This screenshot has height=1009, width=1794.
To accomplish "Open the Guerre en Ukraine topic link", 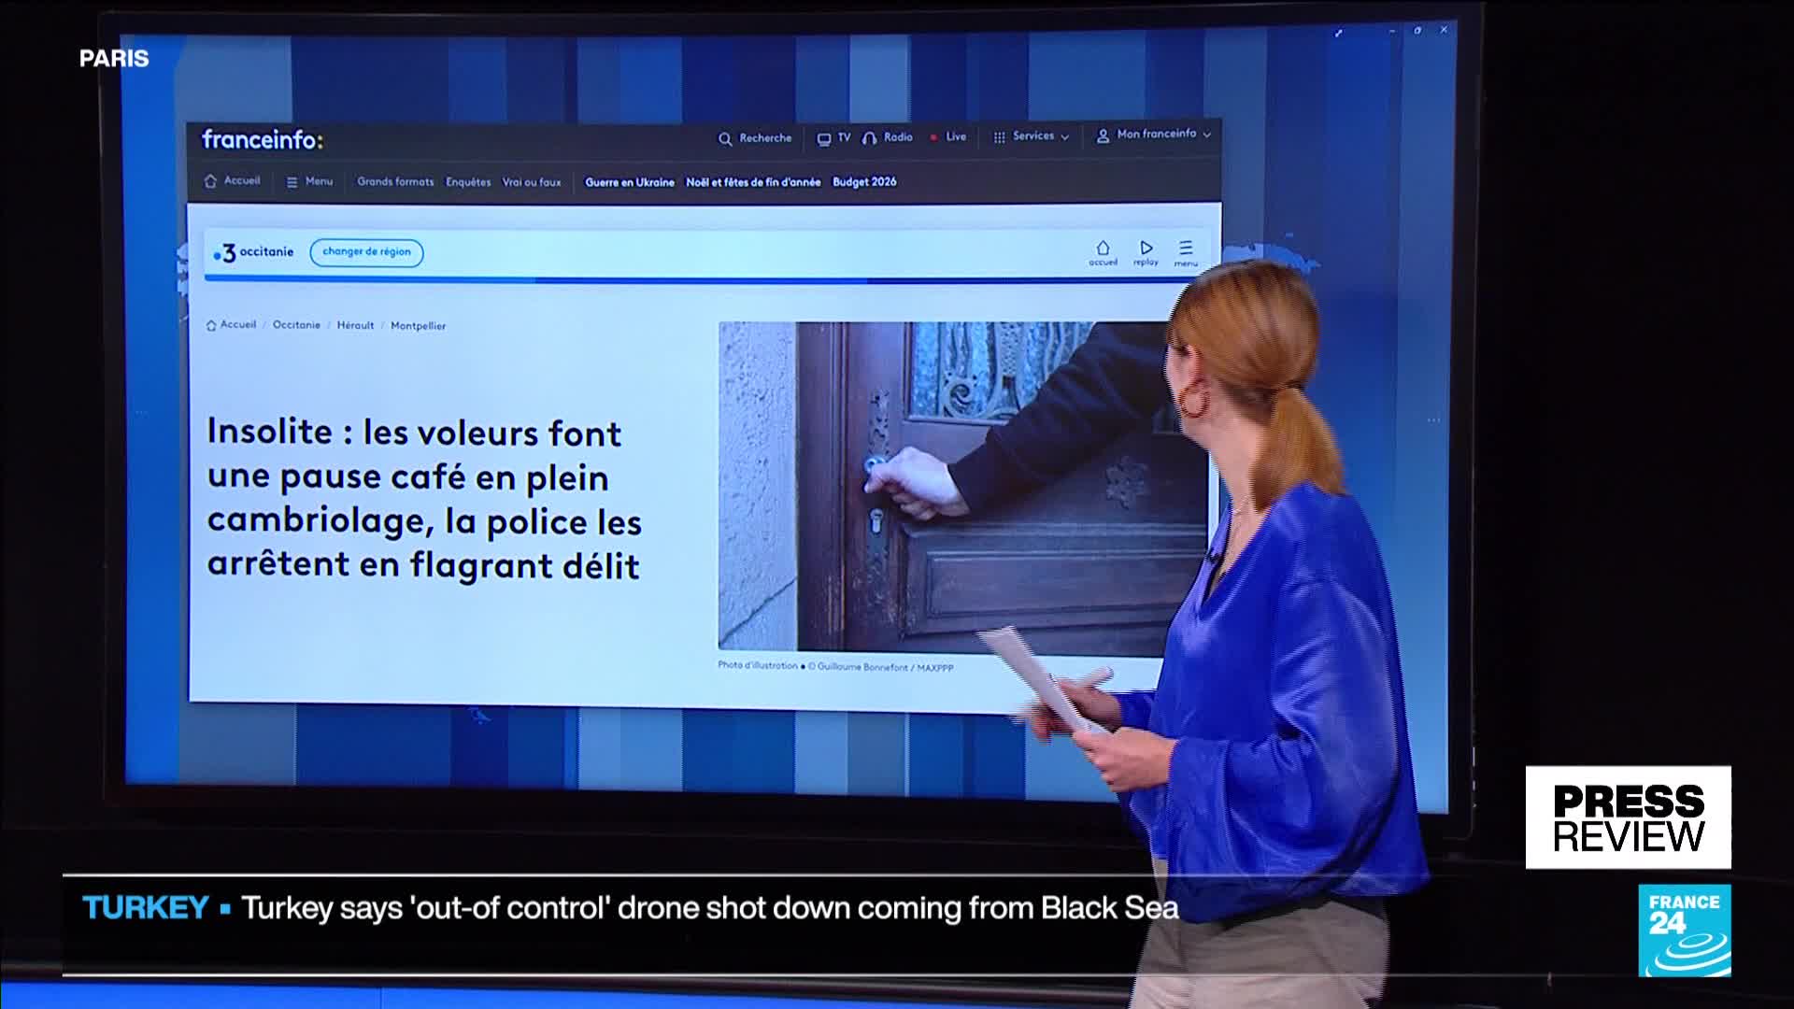I will (630, 182).
